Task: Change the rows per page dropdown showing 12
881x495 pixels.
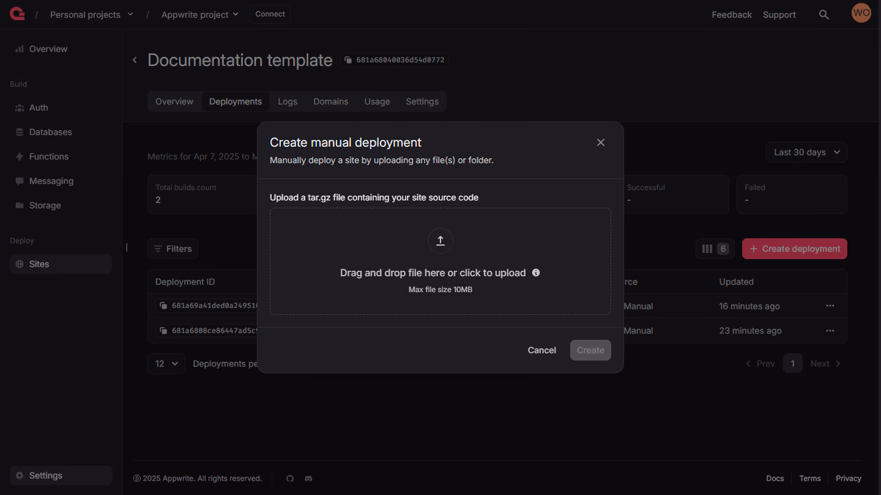Action: 167,364
